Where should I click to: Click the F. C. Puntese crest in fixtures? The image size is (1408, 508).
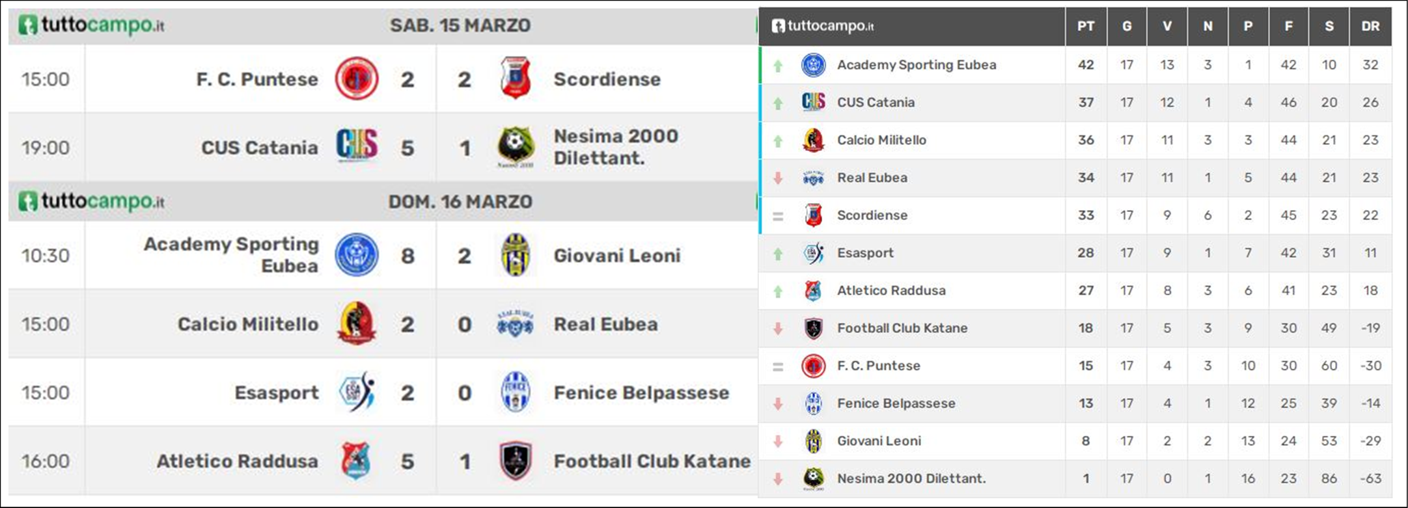357,79
